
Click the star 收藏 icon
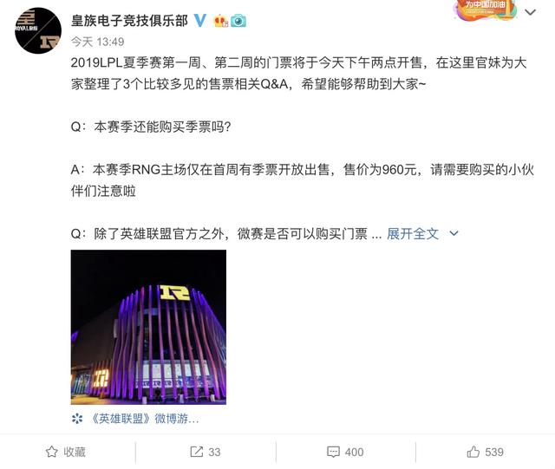point(52,452)
